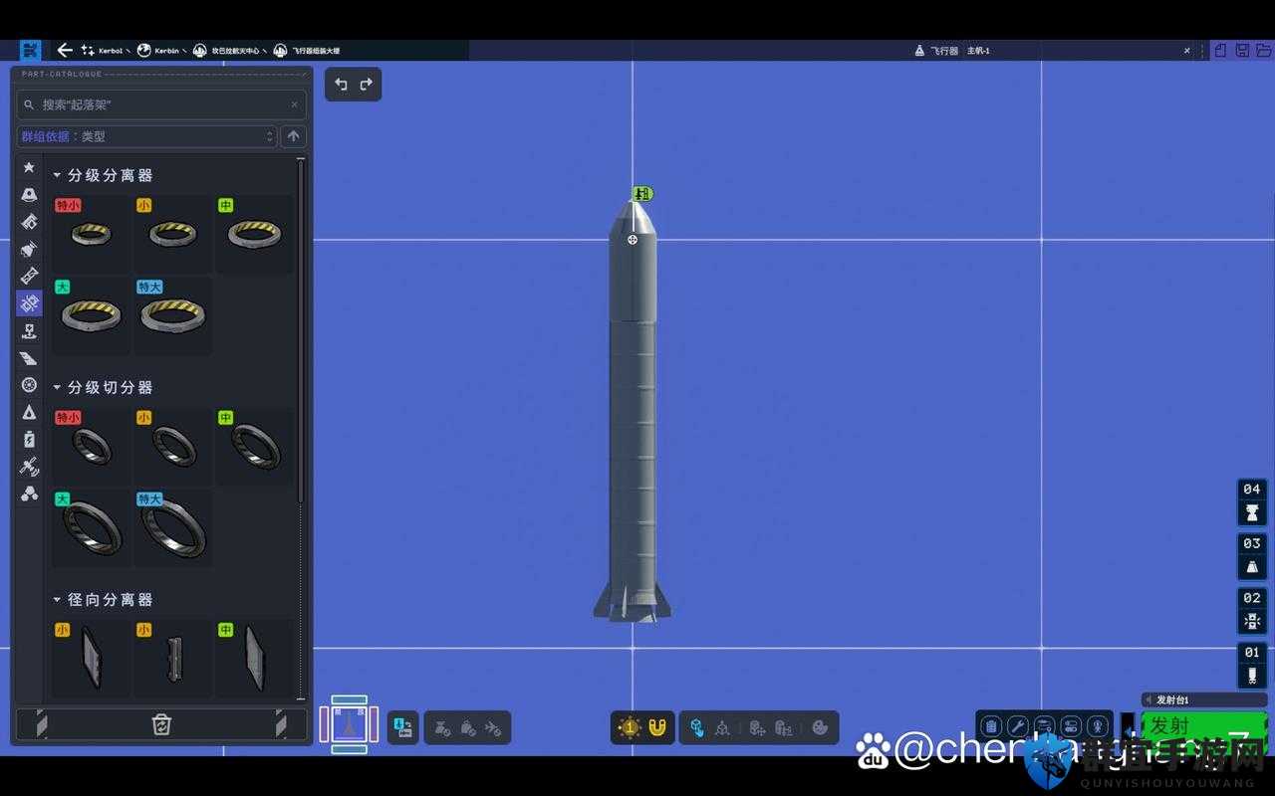
Task: Select the favorites star category
Action: coord(29,167)
